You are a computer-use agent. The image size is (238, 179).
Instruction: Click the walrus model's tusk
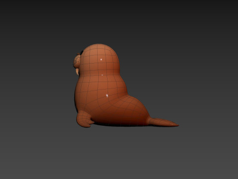[x=77, y=72]
